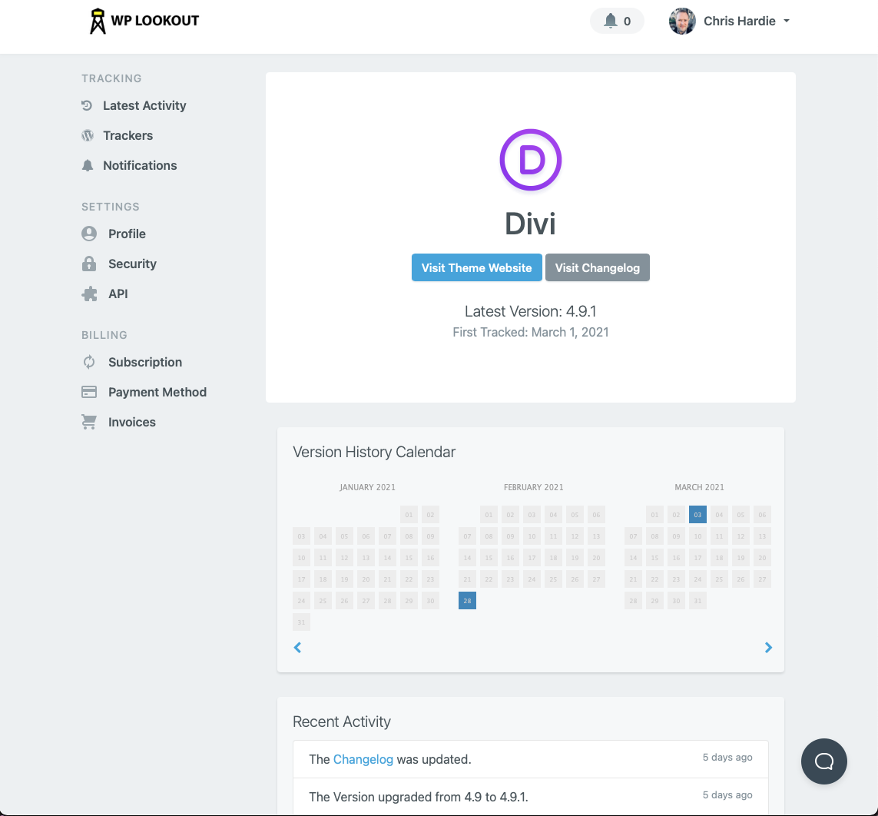The width and height of the screenshot is (878, 816).
Task: Select highlighted March 03 calendar day
Action: [x=697, y=515]
